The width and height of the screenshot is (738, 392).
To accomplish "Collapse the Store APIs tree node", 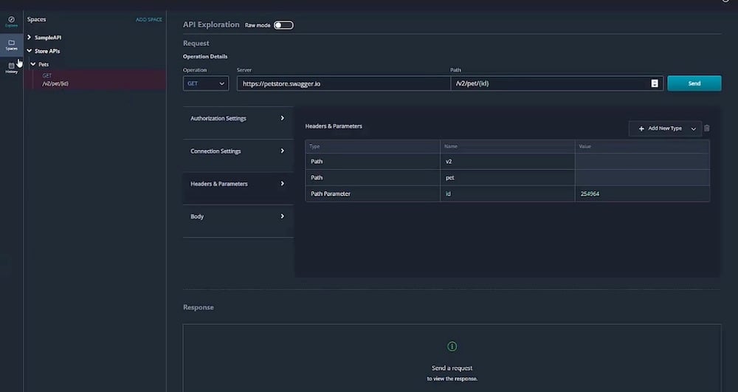I will pyautogui.click(x=30, y=51).
